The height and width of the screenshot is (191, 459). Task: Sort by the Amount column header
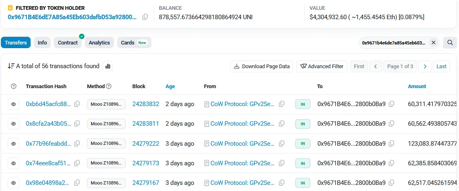(x=417, y=86)
